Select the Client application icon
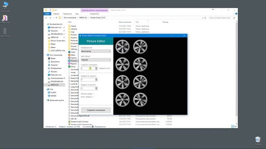 pos(69,52)
